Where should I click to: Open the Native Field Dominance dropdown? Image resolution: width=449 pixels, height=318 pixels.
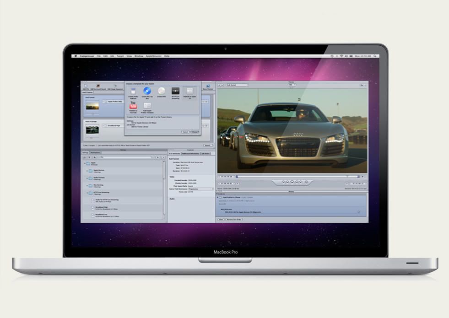pyautogui.click(x=201, y=189)
